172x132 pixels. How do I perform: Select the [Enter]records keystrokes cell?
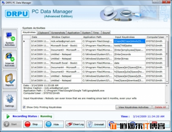[129, 54]
